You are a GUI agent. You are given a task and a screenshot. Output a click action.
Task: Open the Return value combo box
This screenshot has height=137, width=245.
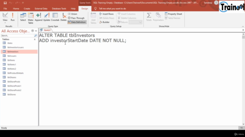pos(135,22)
